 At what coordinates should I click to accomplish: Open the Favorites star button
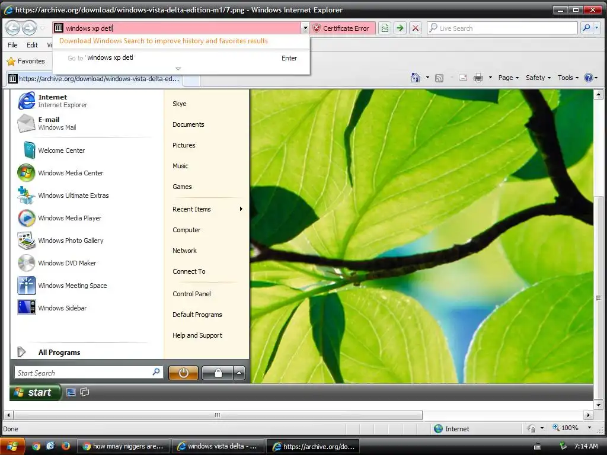[26, 61]
